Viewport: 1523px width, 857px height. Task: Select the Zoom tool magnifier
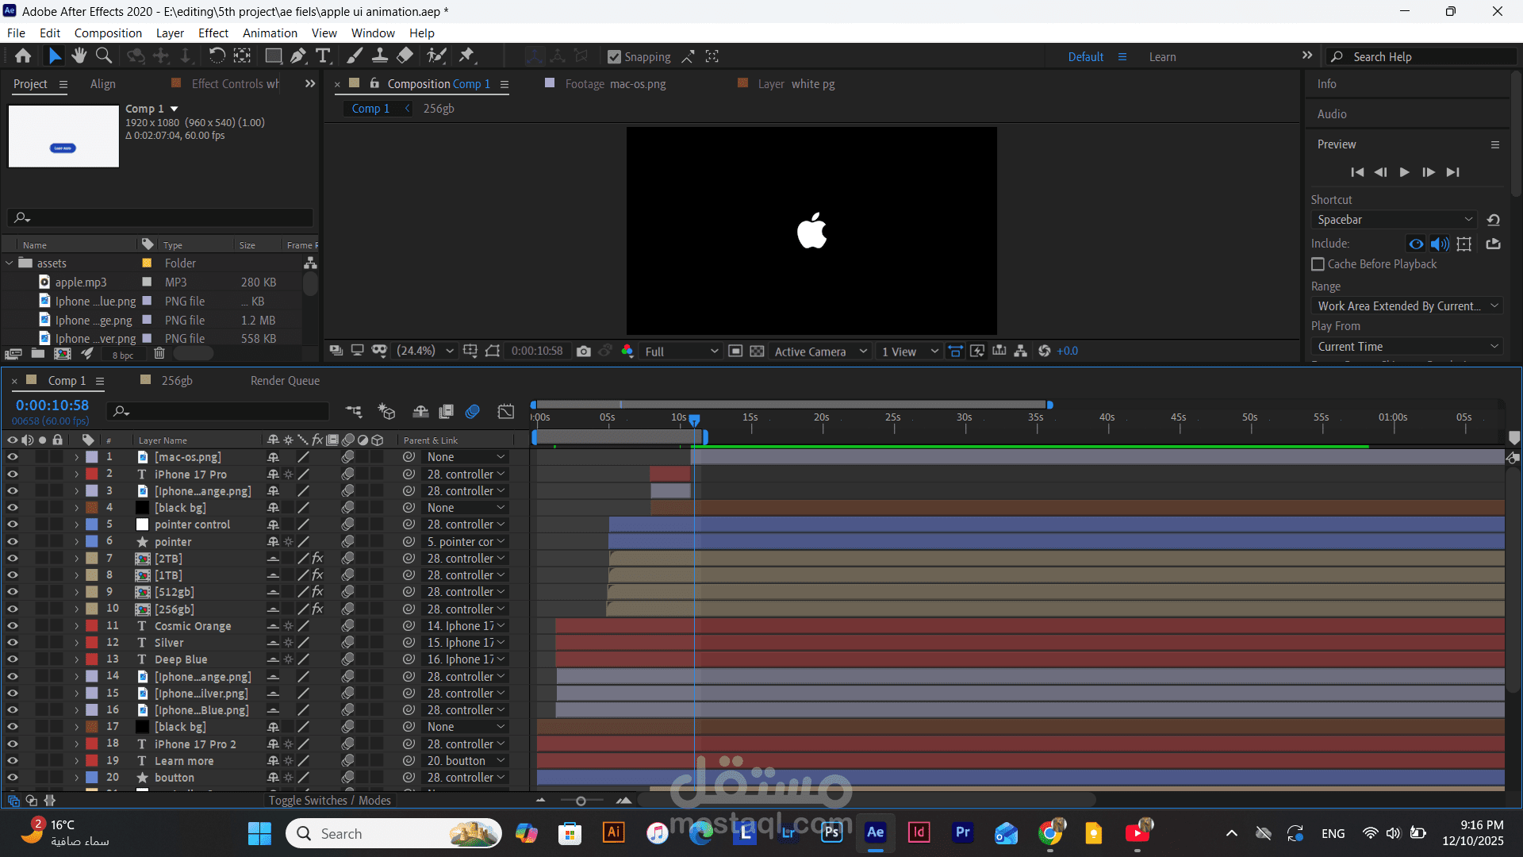(104, 56)
